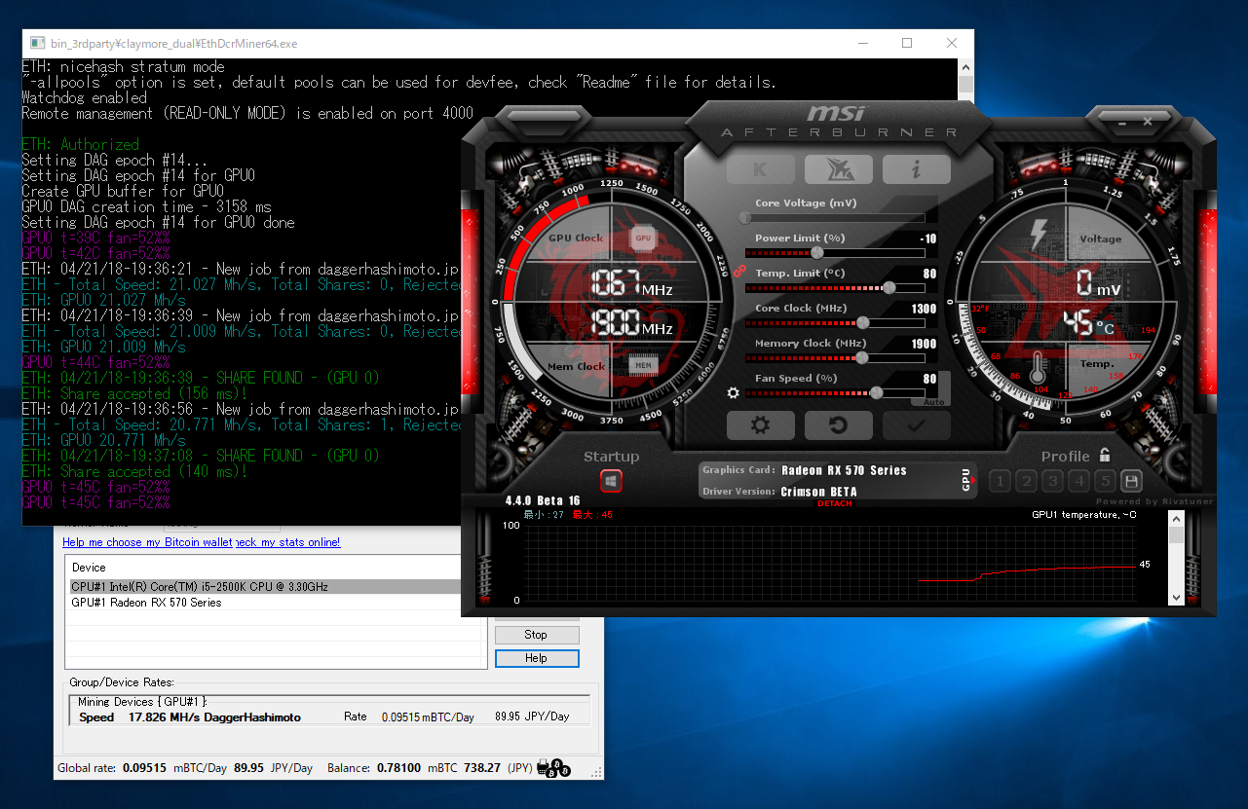Click the Radeon RX 570 Series graphics card name
This screenshot has height=809, width=1248.
pos(844,470)
